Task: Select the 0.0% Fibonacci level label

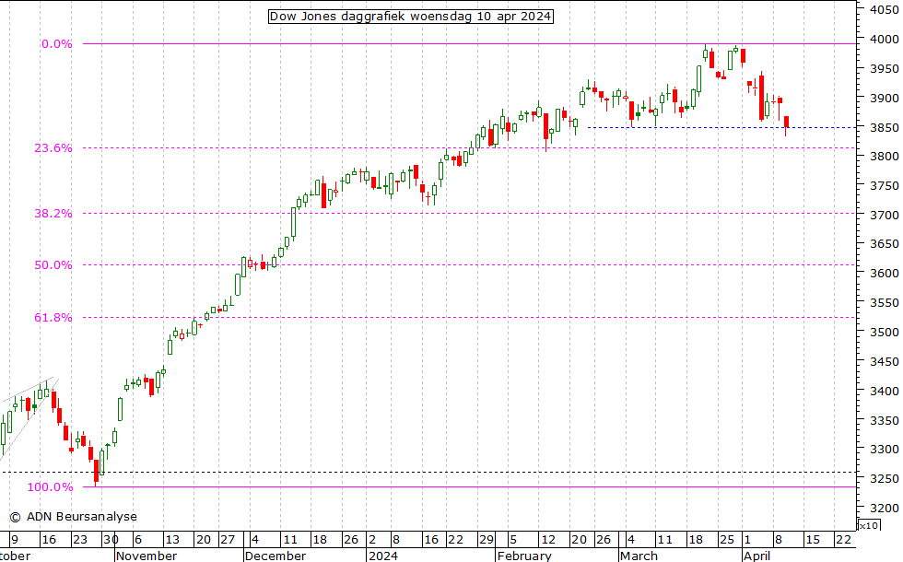Action: pos(56,44)
